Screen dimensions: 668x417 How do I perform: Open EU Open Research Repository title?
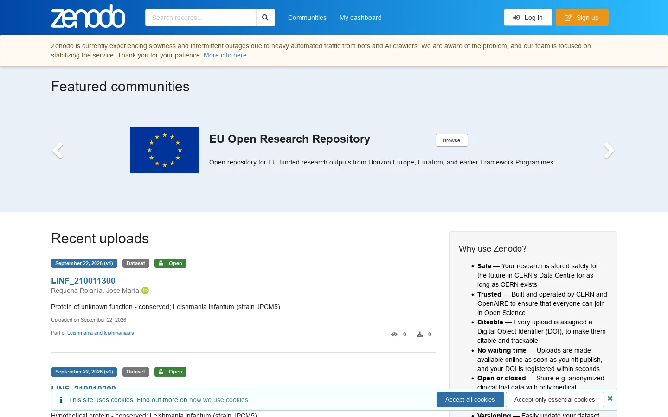(x=289, y=139)
